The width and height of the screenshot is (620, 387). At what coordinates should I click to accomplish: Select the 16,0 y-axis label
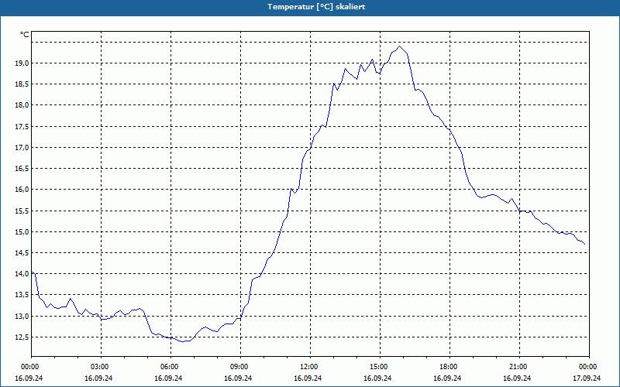pos(22,190)
